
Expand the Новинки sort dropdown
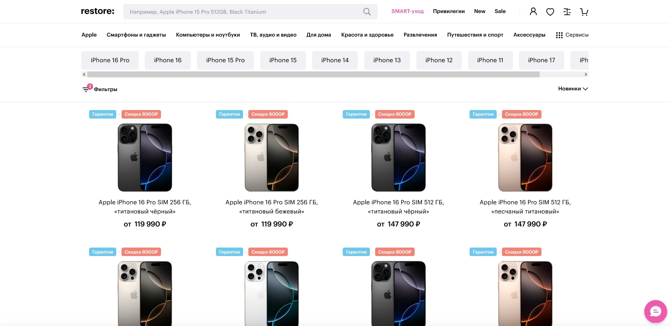(x=573, y=89)
